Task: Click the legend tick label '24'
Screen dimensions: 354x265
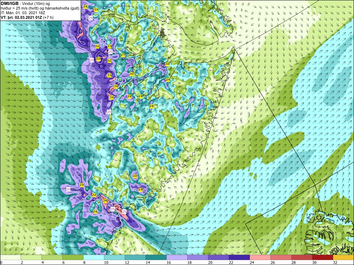Action: click(252, 263)
